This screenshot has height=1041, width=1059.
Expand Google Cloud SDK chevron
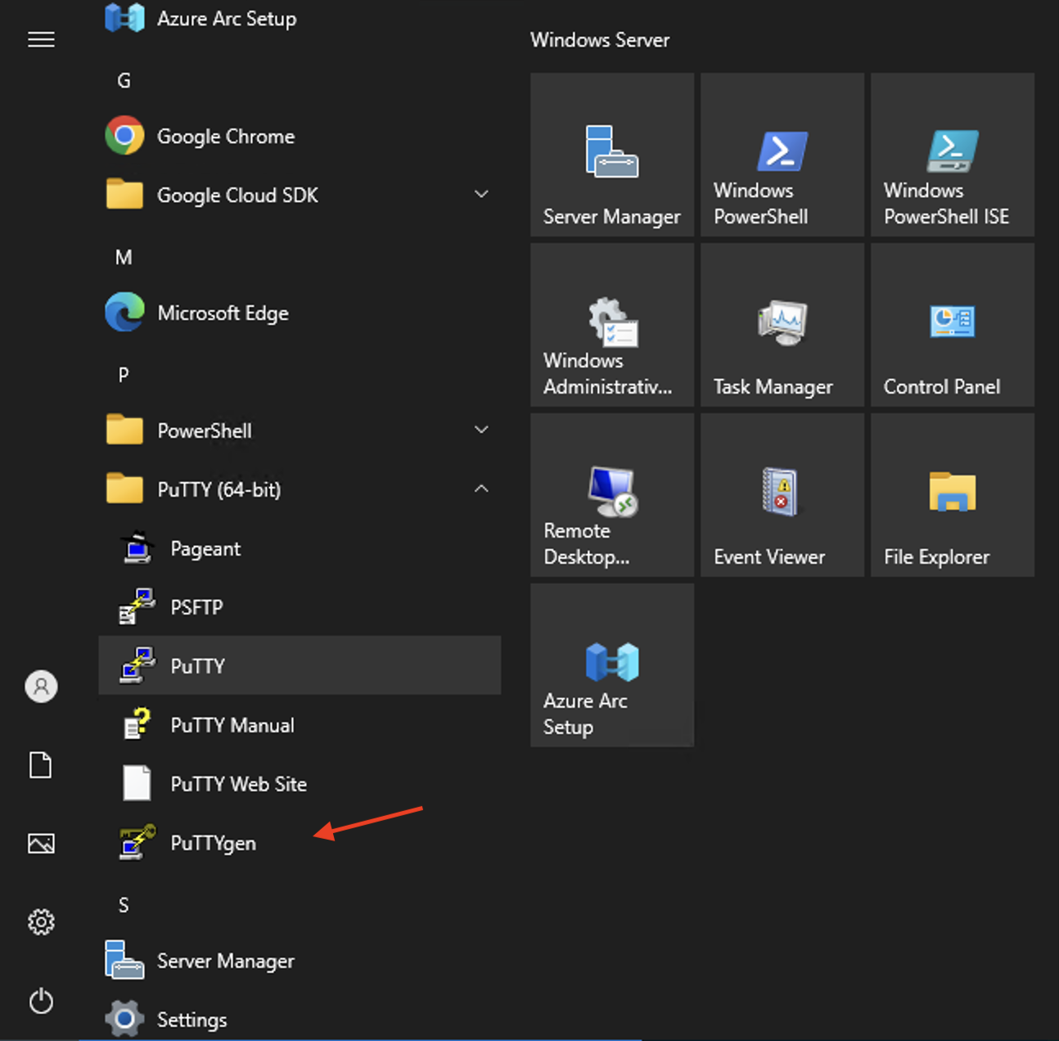pyautogui.click(x=481, y=194)
